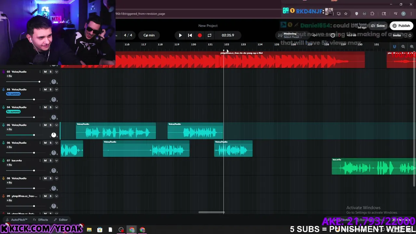Open the Effects tab
This screenshot has height=234, width=416.
[x=41, y=220]
